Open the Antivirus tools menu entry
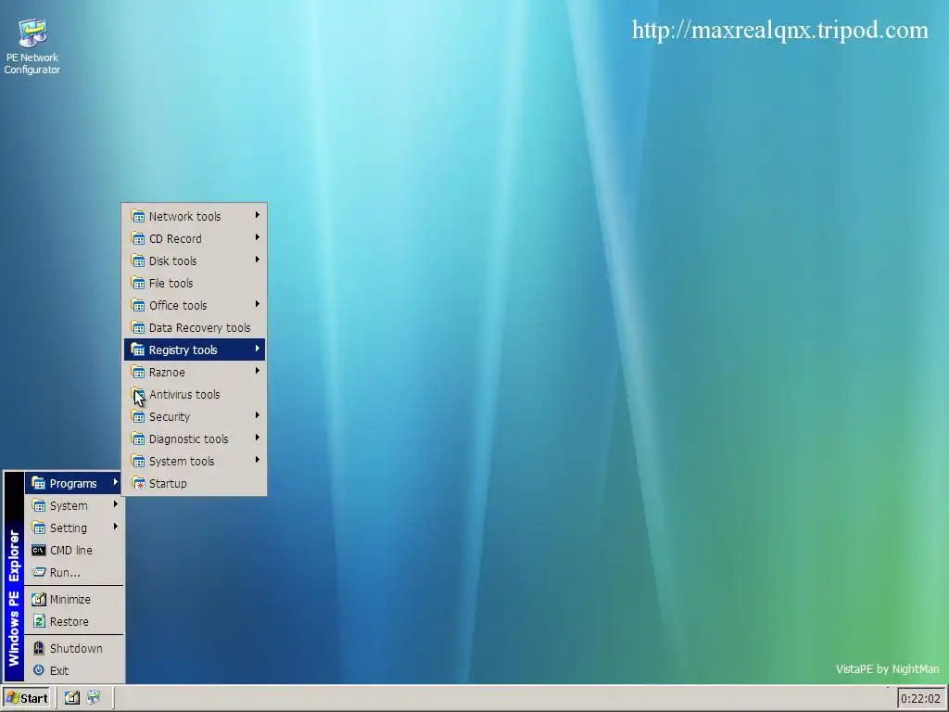949x712 pixels. coord(195,395)
